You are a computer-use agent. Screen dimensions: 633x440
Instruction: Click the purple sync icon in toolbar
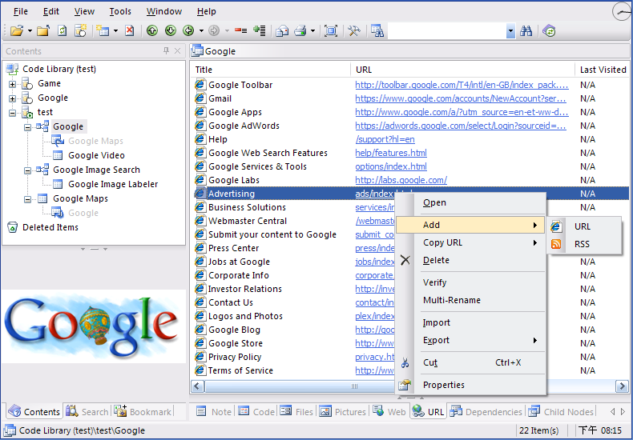[549, 30]
